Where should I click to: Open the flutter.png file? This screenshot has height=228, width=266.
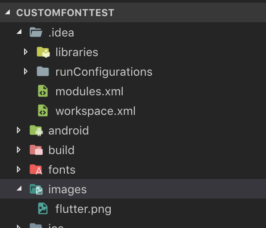(x=83, y=209)
